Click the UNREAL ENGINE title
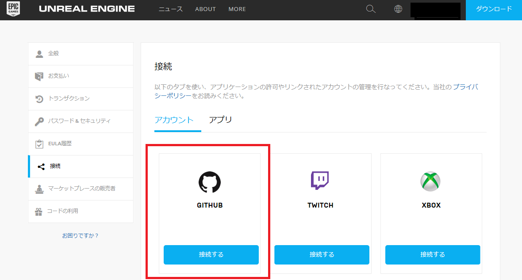Viewport: 522px width, 280px height. 87,9
